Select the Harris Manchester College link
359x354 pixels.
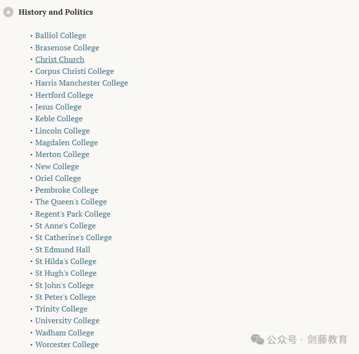pyautogui.click(x=81, y=83)
